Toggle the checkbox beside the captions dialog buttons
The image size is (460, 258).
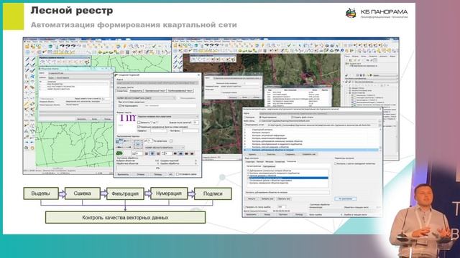[x=178, y=174]
